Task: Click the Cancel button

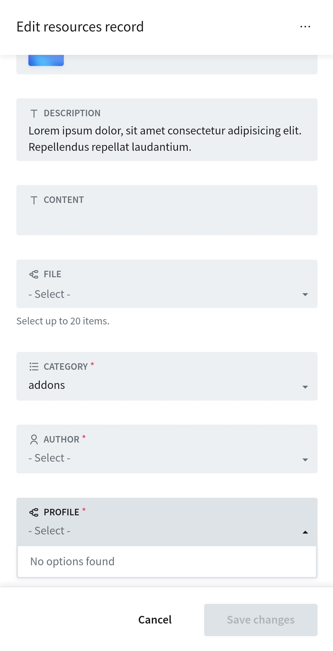Action: pos(154,620)
